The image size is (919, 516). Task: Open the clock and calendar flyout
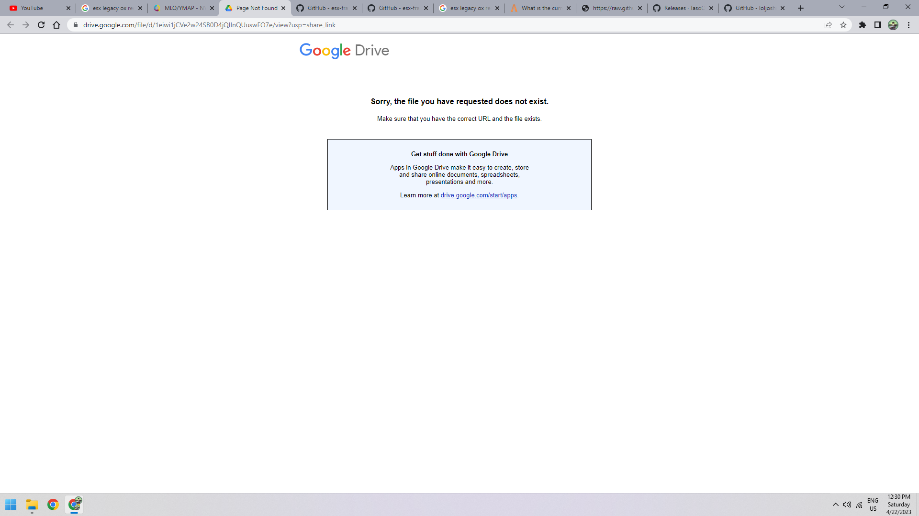pos(899,505)
